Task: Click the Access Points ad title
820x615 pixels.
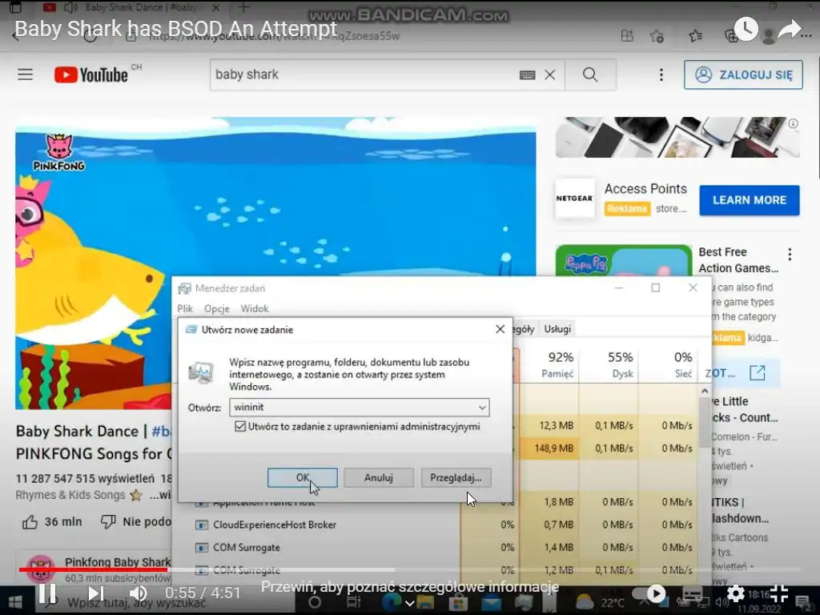Action: 645,189
